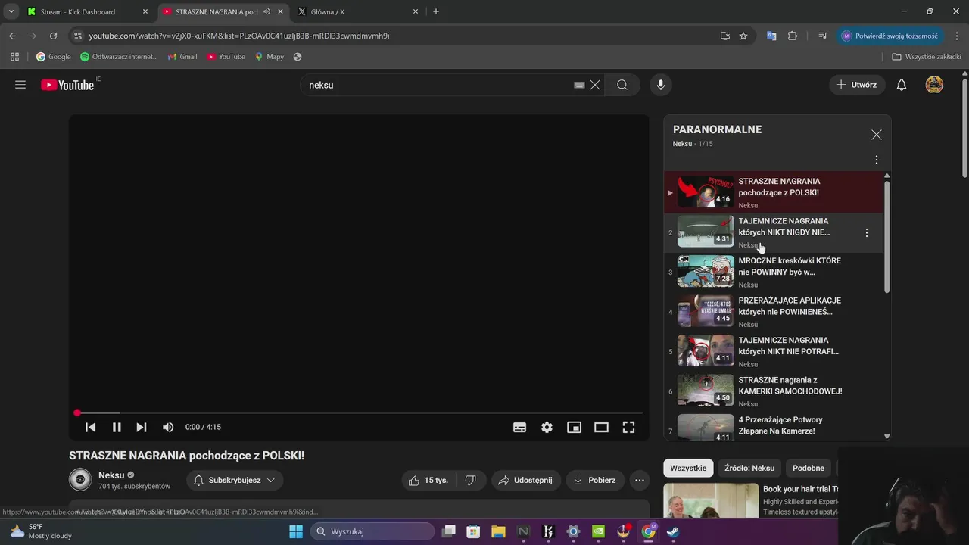Viewport: 969px width, 545px height.
Task: Select the Podobne filter chip
Action: click(808, 468)
